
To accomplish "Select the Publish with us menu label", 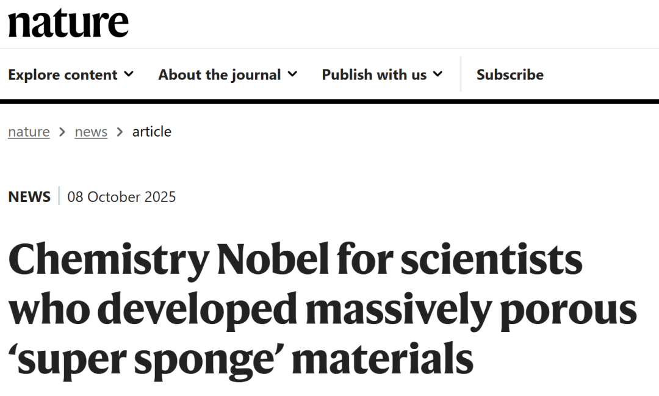I will click(374, 74).
